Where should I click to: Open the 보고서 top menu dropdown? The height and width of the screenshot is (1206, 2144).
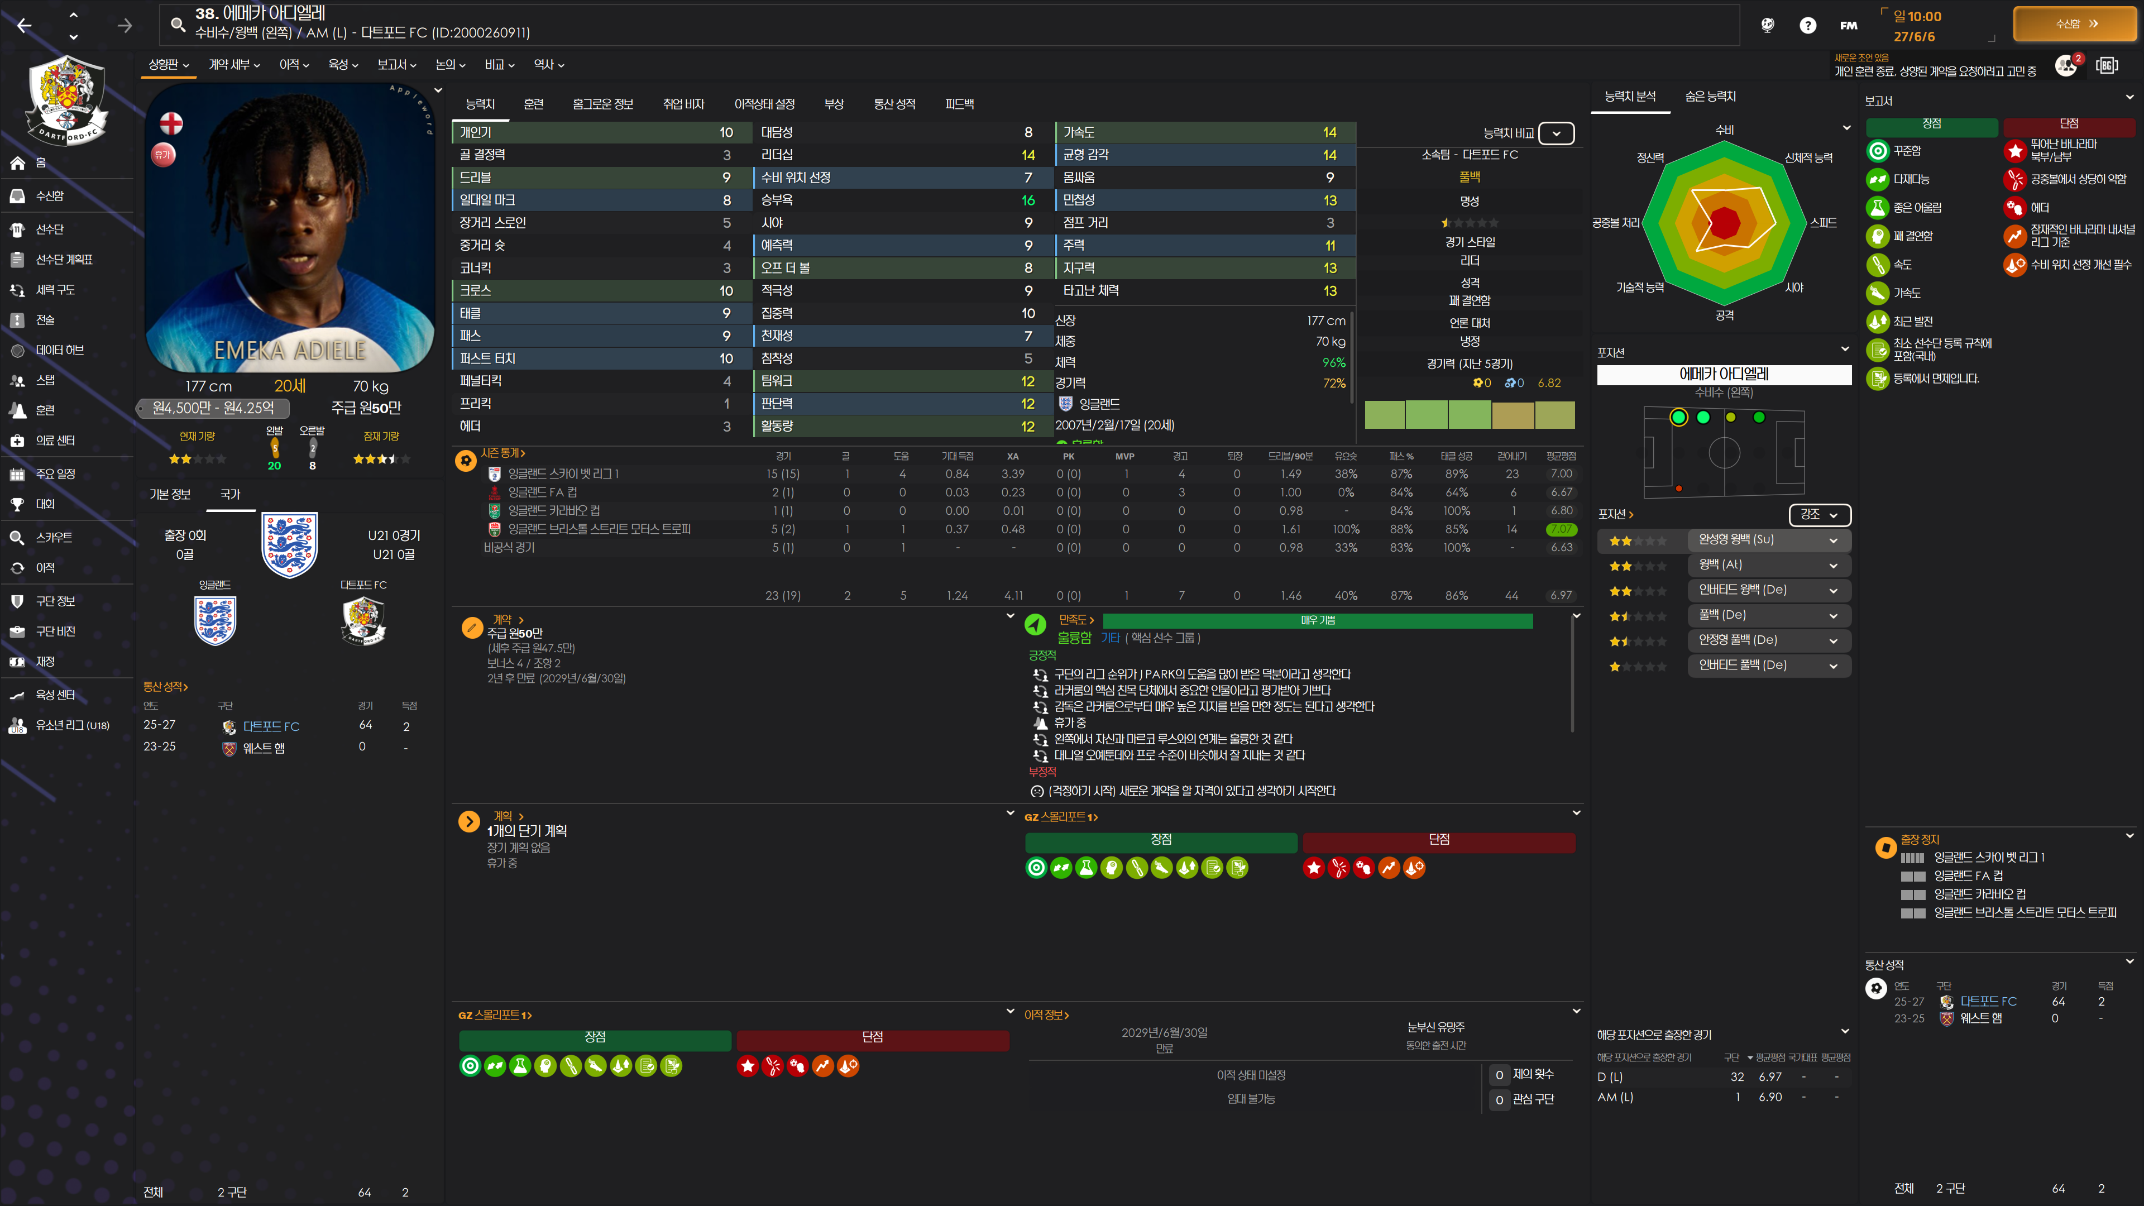(396, 65)
